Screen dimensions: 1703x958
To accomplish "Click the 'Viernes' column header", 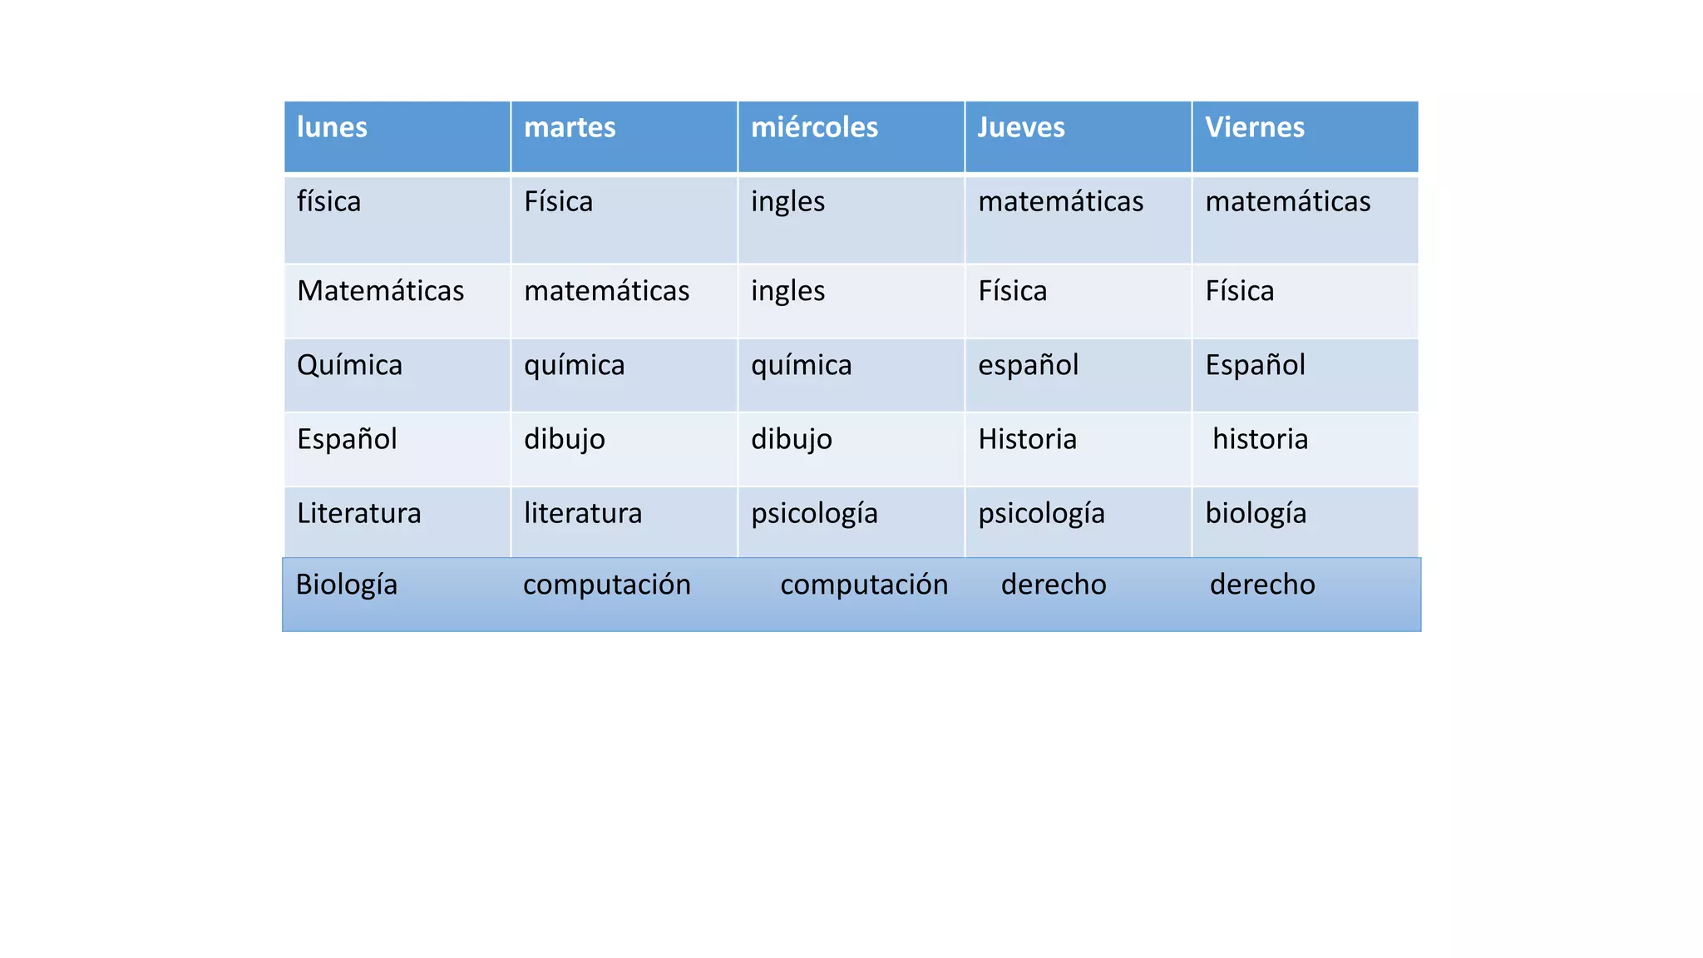I will pos(1255,127).
